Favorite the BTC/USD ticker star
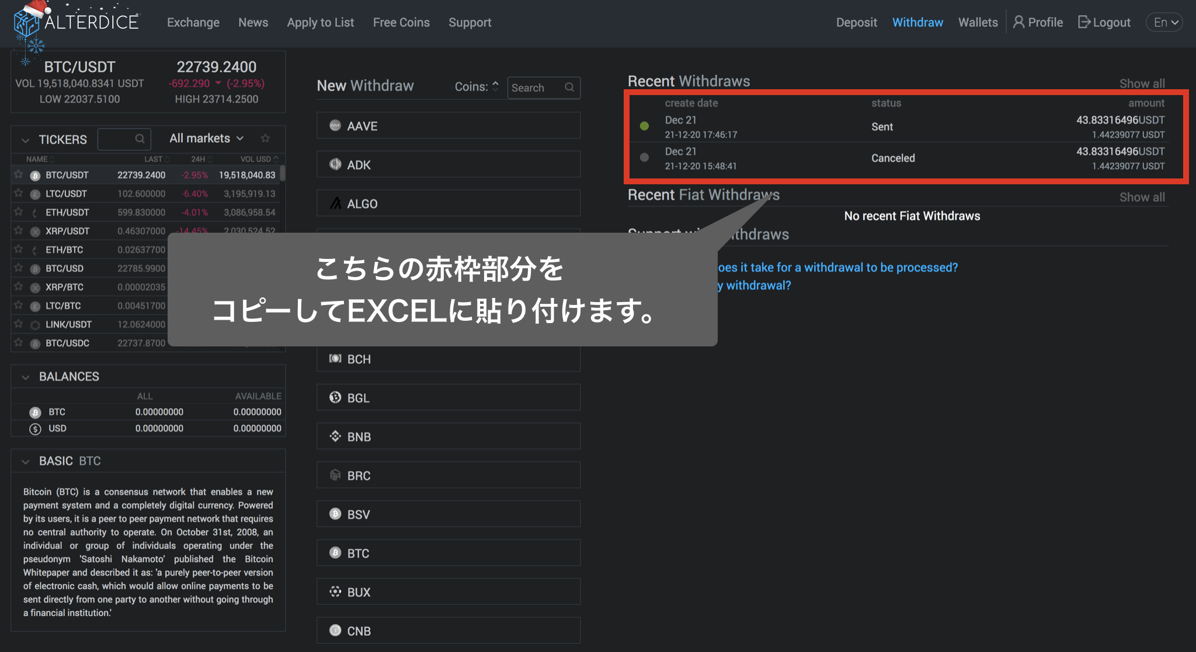1196x652 pixels. point(19,268)
